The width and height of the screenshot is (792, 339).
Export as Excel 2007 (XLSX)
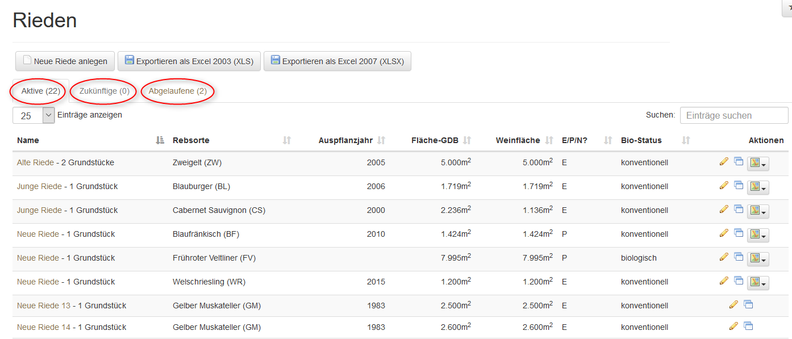337,61
